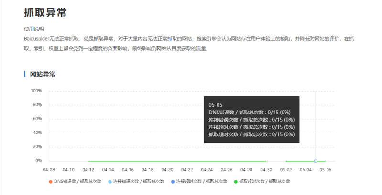
Task: Click the 0% y-axis label
Action: (39, 161)
